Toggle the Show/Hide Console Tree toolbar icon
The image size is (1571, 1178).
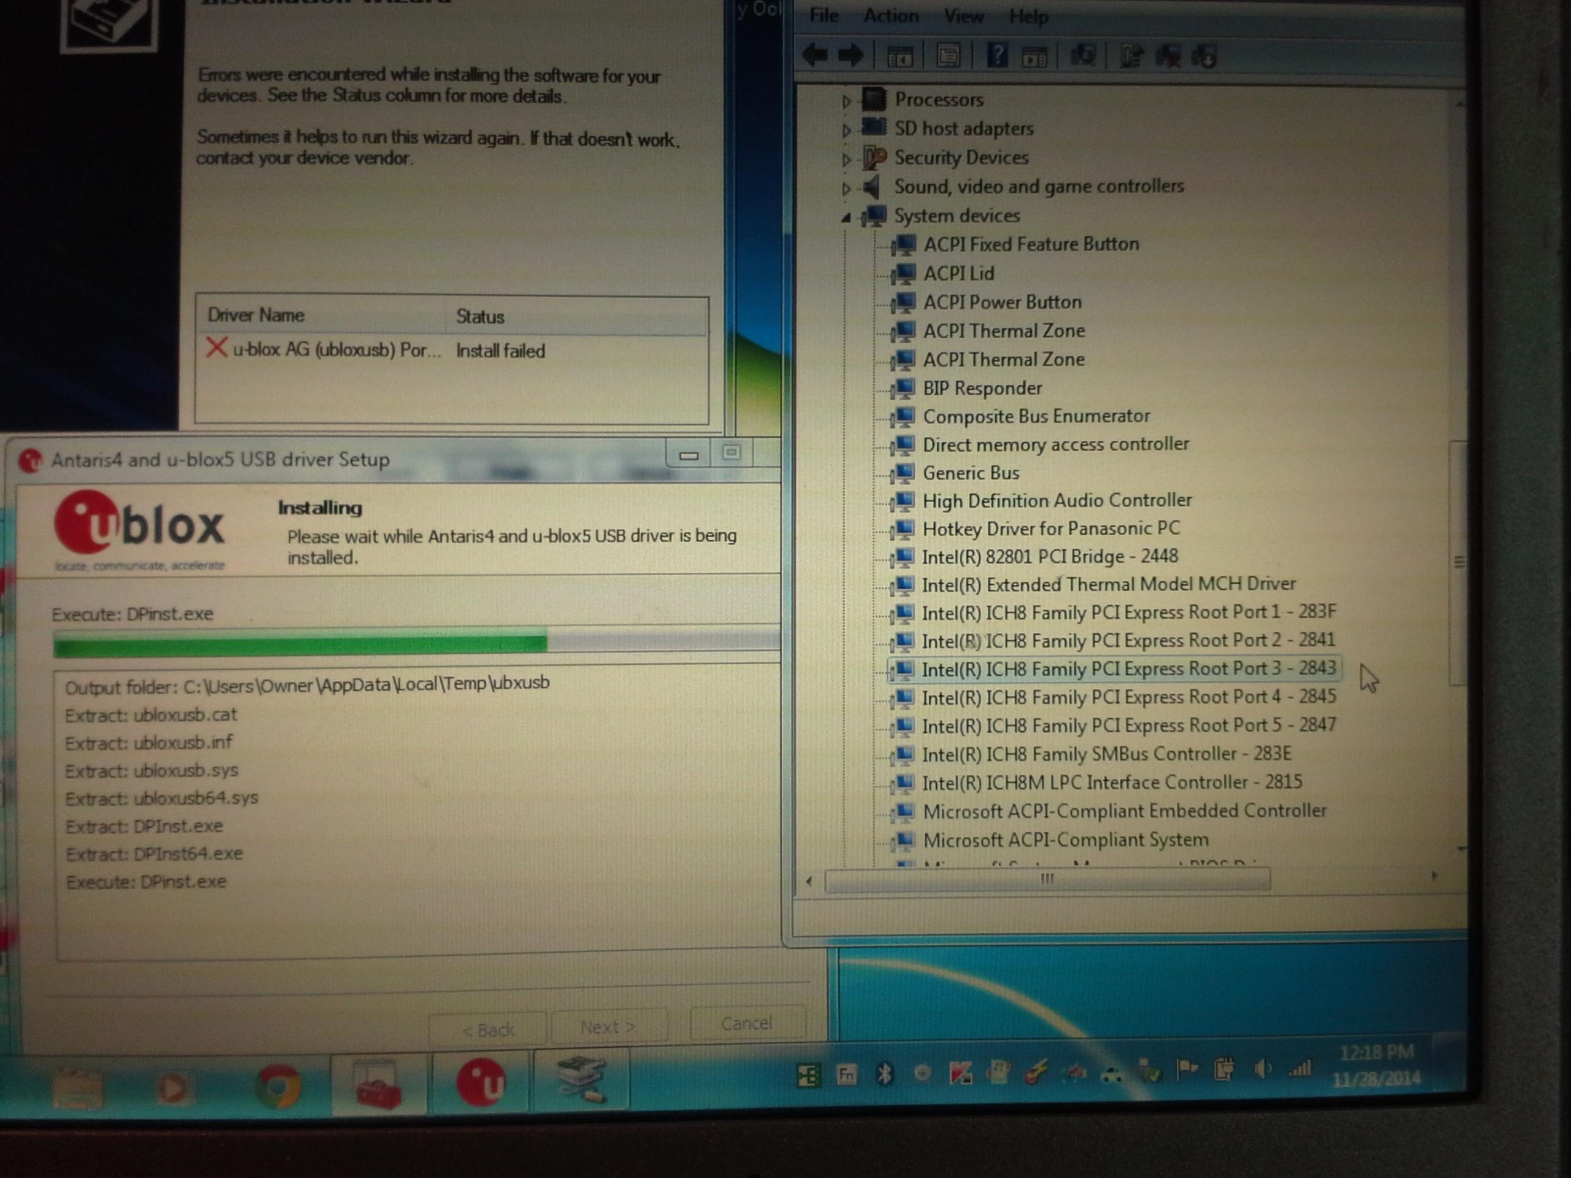click(899, 56)
